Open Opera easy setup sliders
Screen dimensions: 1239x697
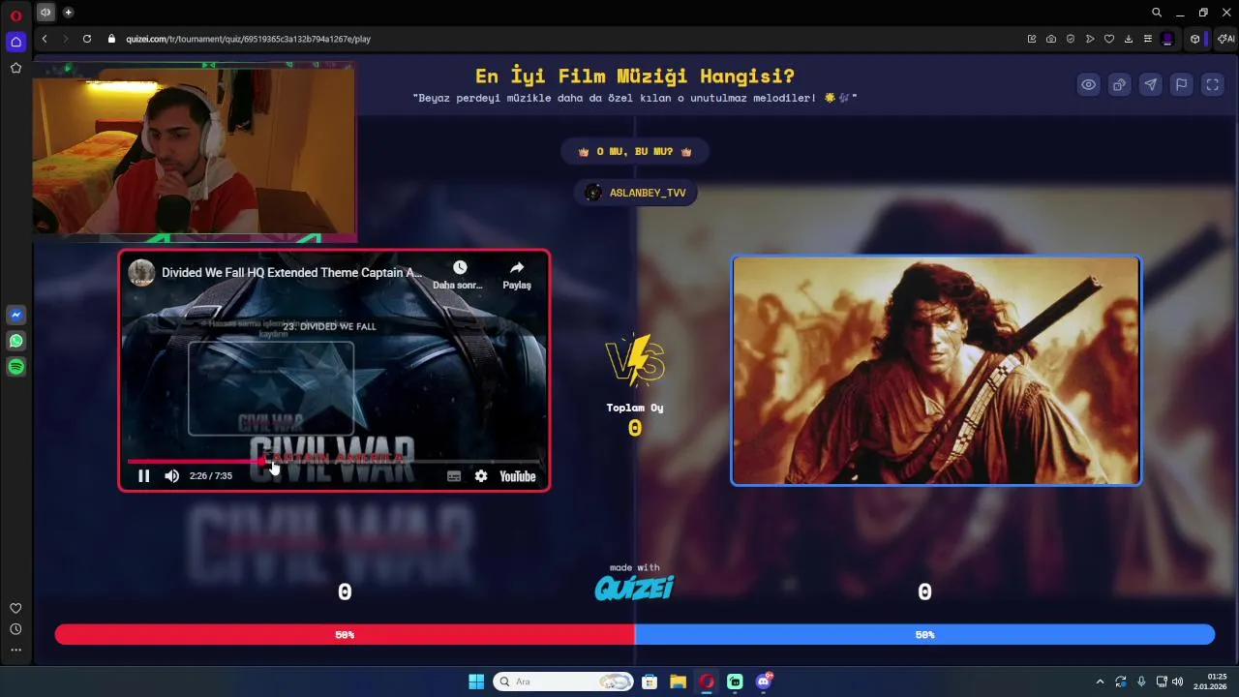[x=1148, y=39]
